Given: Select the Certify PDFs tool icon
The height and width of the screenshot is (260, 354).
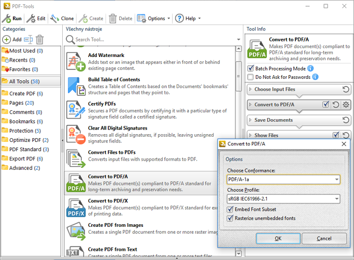Looking at the screenshot, I should click(x=76, y=110).
